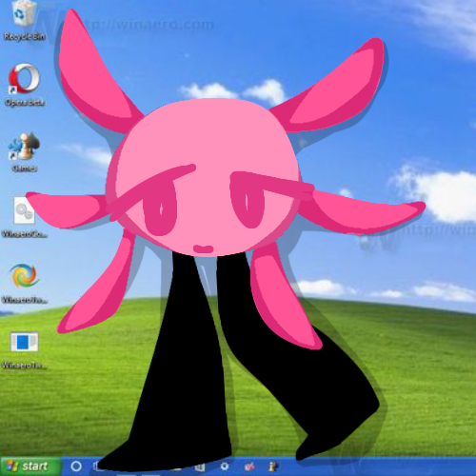The image size is (476, 476).
Task: Click the Cortana circle taskbar icon
Action: coord(76,466)
